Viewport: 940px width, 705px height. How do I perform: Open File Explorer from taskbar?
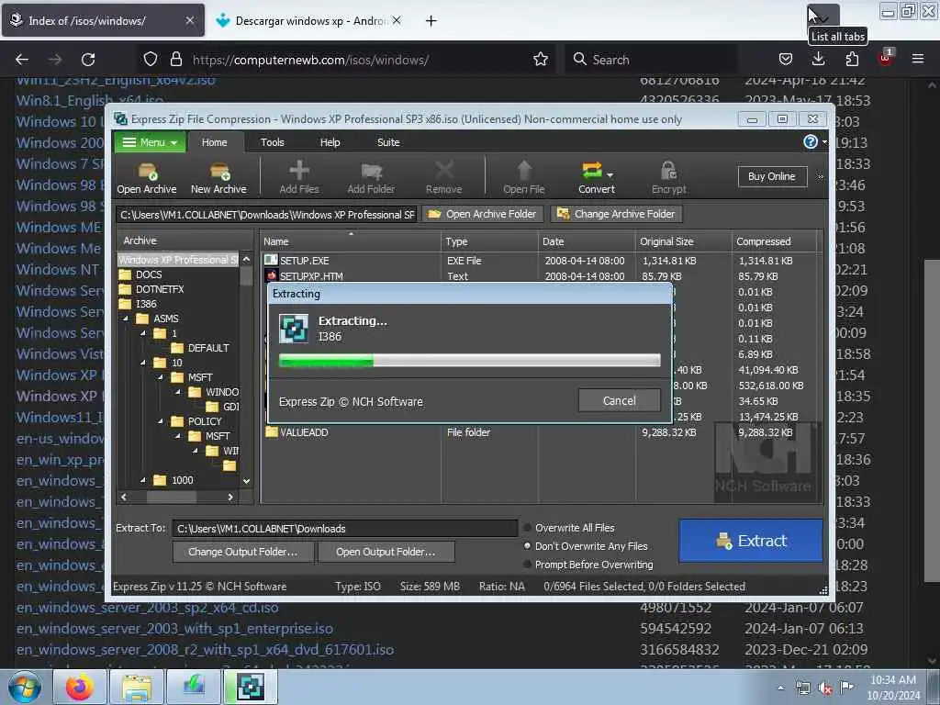[138, 687]
